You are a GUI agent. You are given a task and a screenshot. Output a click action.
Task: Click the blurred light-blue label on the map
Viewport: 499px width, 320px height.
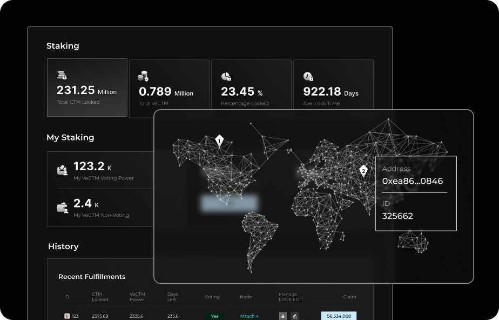[229, 203]
